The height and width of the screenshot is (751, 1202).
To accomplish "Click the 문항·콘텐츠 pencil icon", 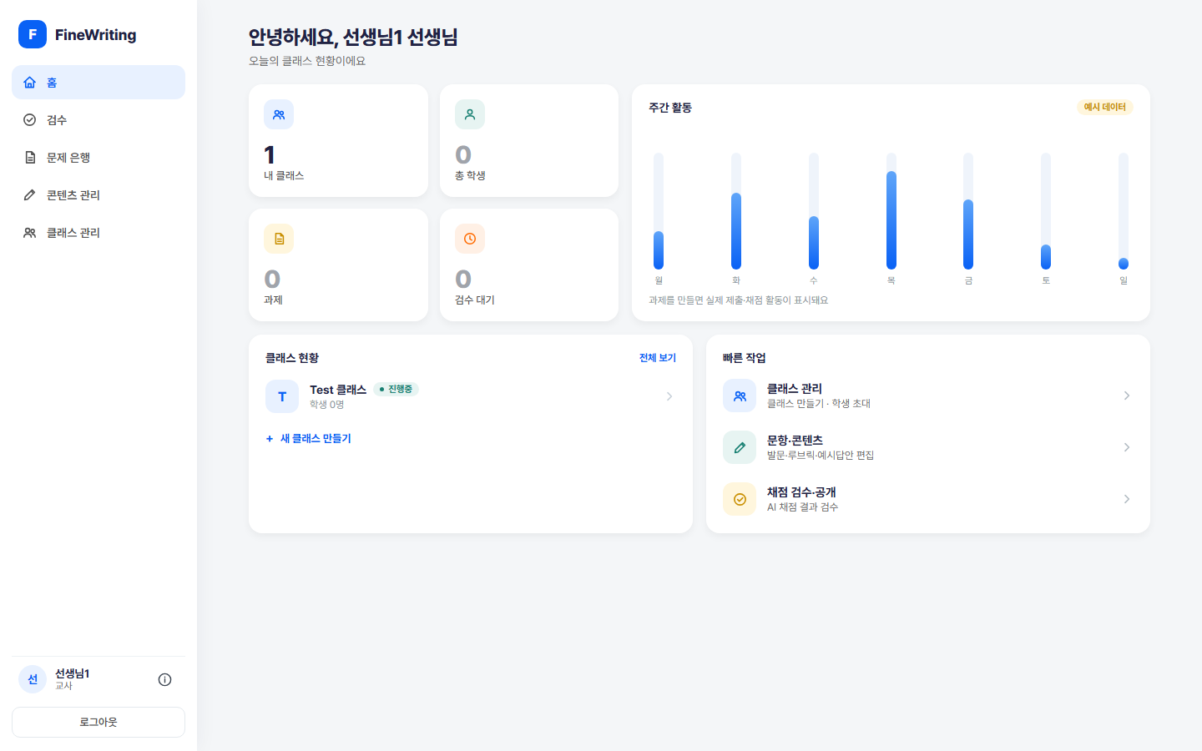I will point(740,447).
